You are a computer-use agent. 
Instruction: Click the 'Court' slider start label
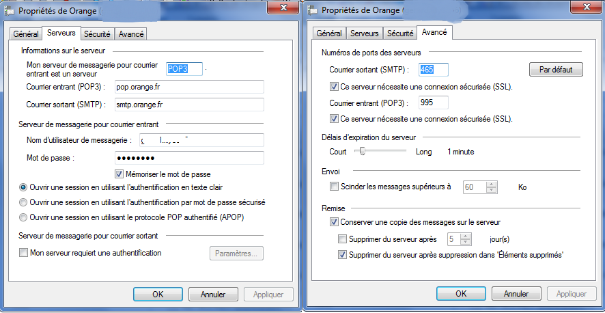(x=338, y=152)
